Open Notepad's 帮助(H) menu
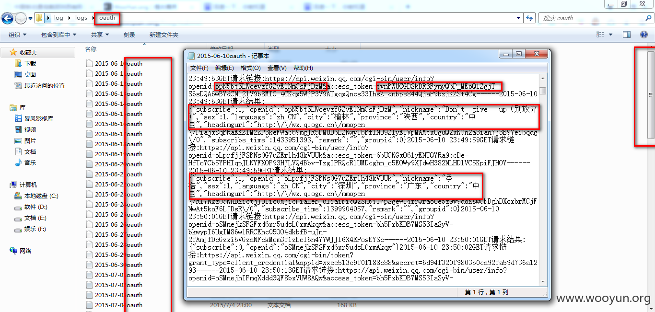The width and height of the screenshot is (655, 312). point(303,68)
